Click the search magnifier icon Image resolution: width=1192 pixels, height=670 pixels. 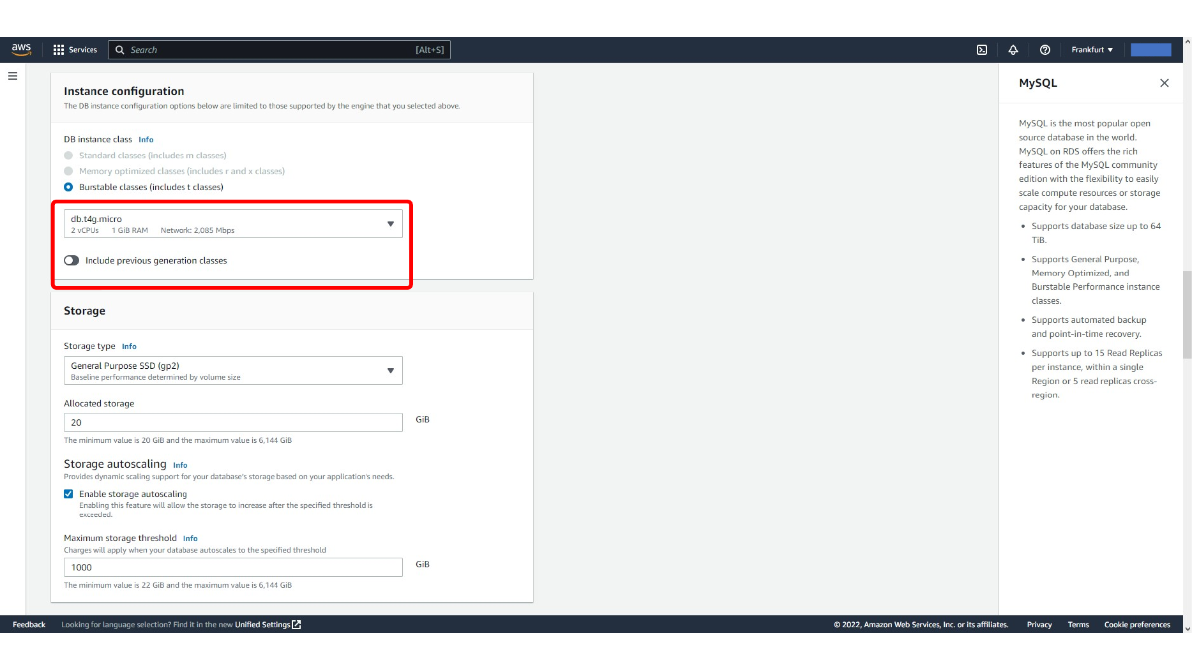[x=119, y=50]
